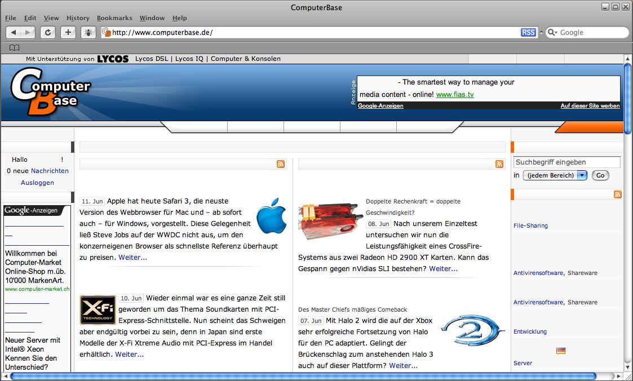Open the Edit menu
Image resolution: width=633 pixels, height=381 pixels.
point(30,18)
